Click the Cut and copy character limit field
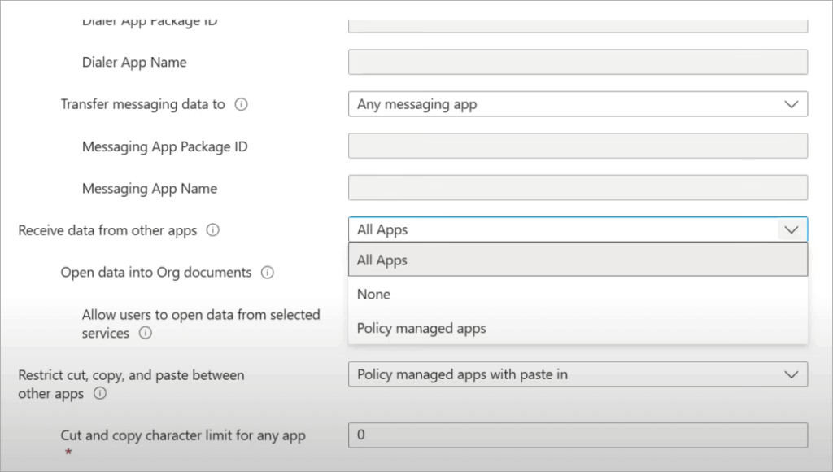 click(578, 435)
